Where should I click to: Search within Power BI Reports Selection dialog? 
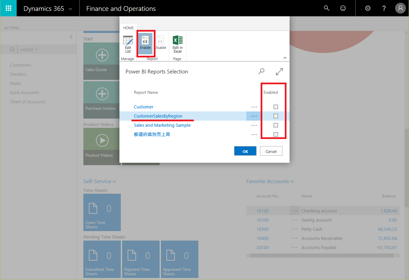point(261,71)
